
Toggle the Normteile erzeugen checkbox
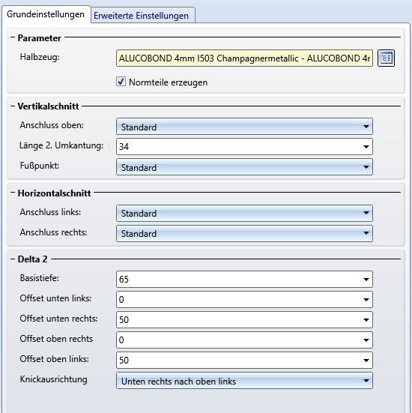pos(121,82)
